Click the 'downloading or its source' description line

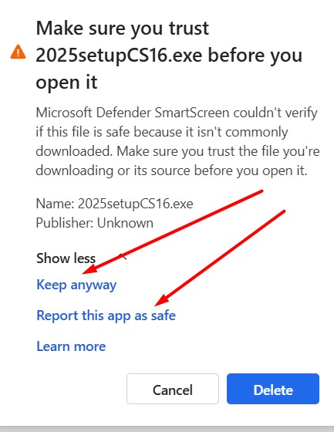point(171,170)
